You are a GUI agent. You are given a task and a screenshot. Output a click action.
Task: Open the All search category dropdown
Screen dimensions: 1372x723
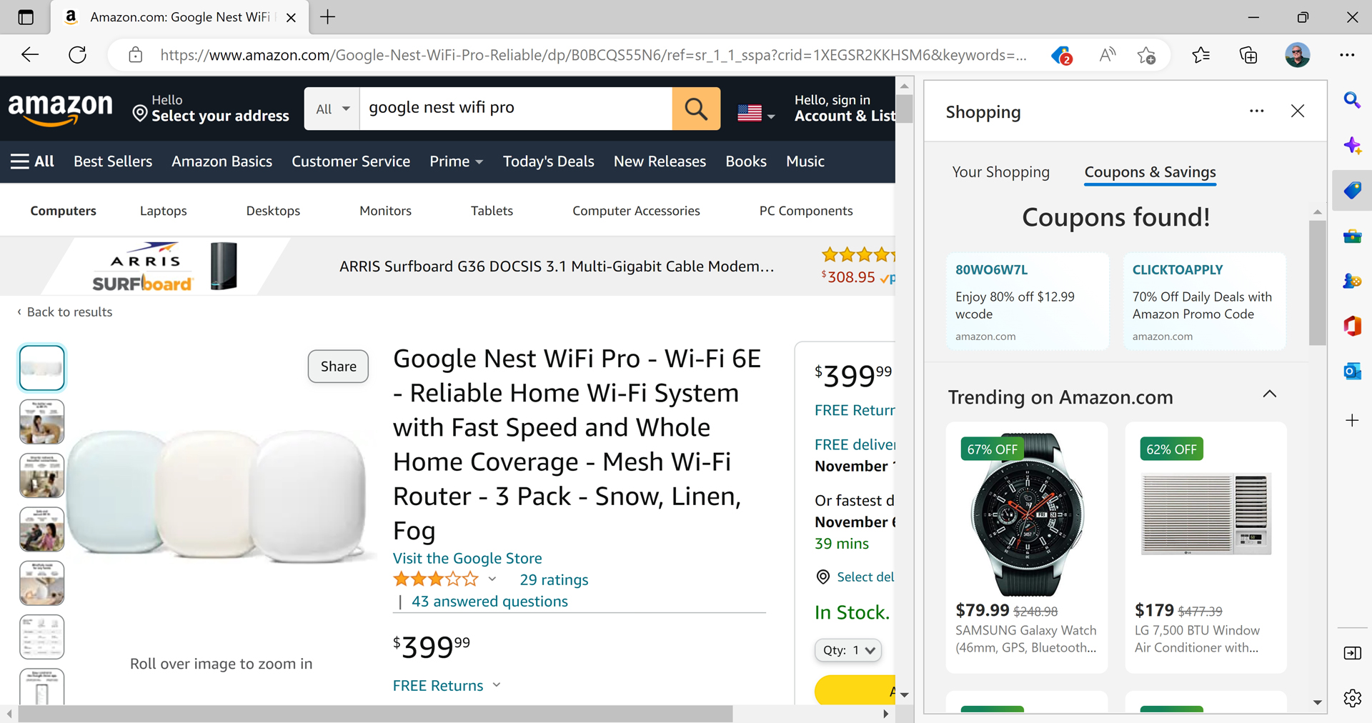(x=332, y=109)
